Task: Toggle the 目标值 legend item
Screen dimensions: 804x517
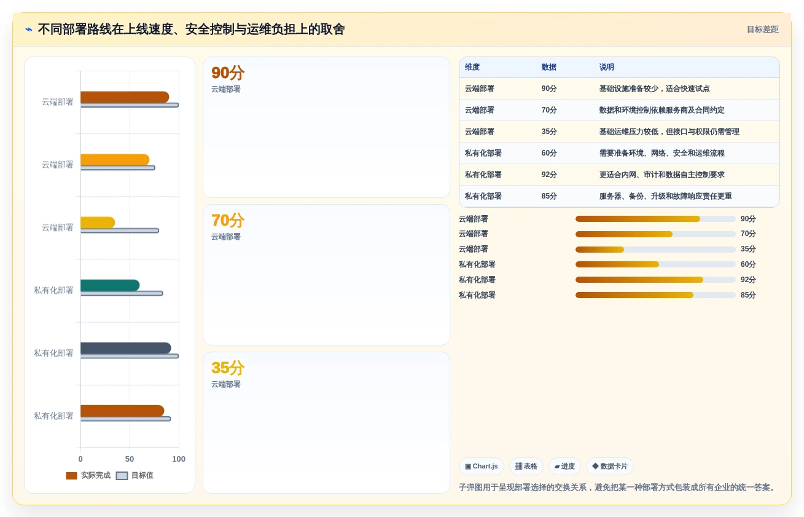Action: tap(135, 475)
